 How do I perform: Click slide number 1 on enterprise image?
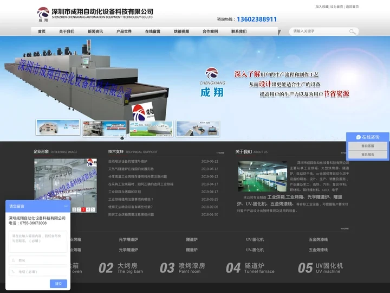tap(74, 209)
